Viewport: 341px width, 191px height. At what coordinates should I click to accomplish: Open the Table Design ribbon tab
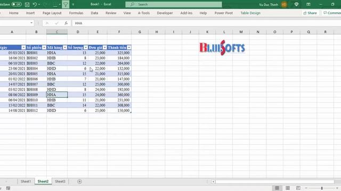tap(250, 13)
